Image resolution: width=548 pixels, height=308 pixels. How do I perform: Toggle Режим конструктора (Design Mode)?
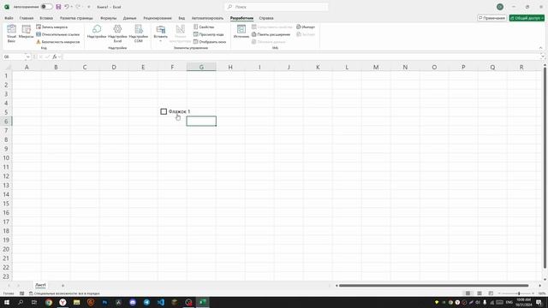pos(181,34)
